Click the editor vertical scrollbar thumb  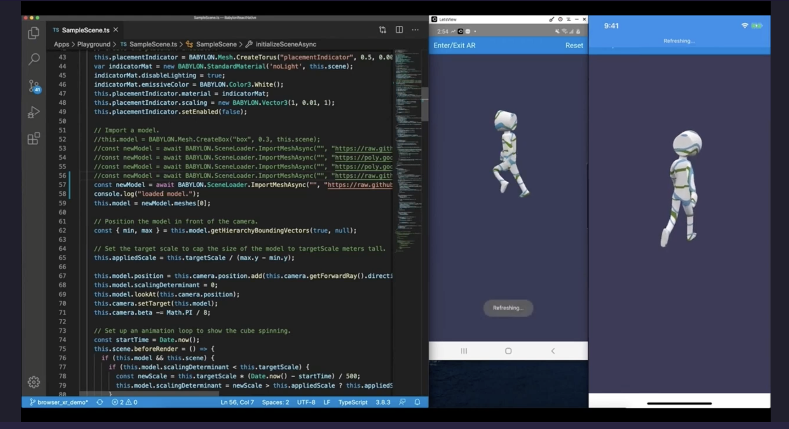424,104
